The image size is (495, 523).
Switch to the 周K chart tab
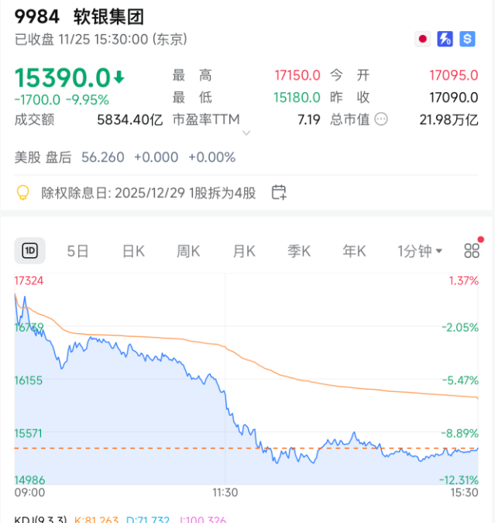pos(188,251)
